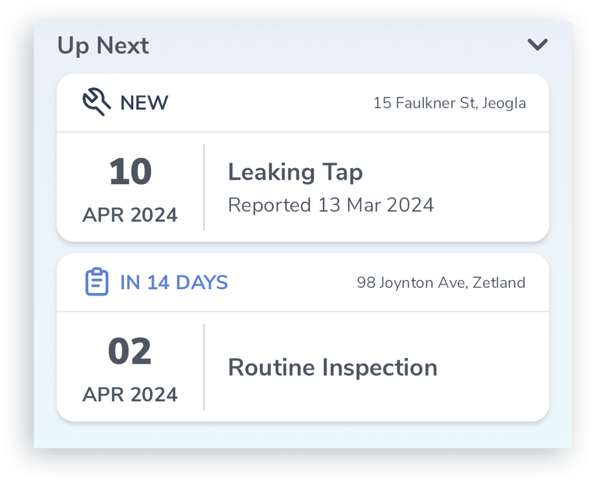
Task: Click the wrench maintenance icon
Action: click(97, 102)
